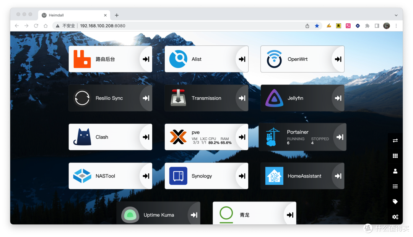This screenshot has width=413, height=237.
Task: Click the OpenWrt wifi icon
Action: [x=274, y=59]
